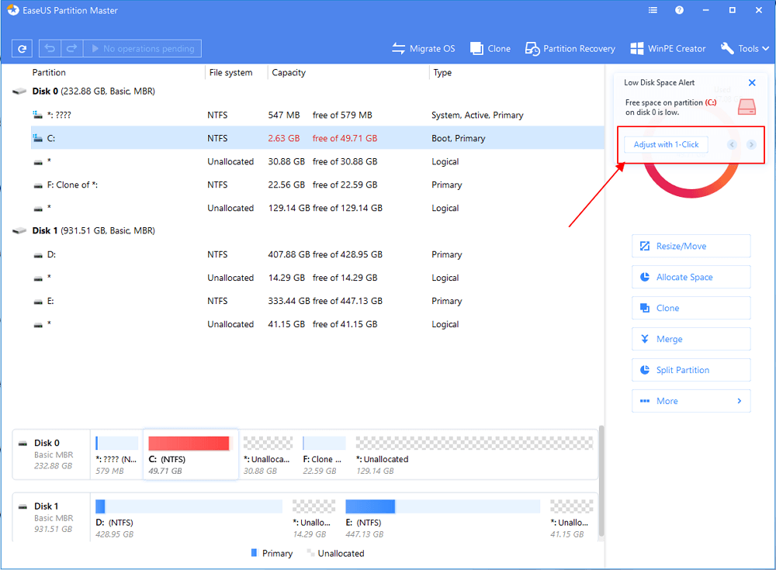Select the red C: partition bar in disk map
The height and width of the screenshot is (570, 776).
point(189,444)
